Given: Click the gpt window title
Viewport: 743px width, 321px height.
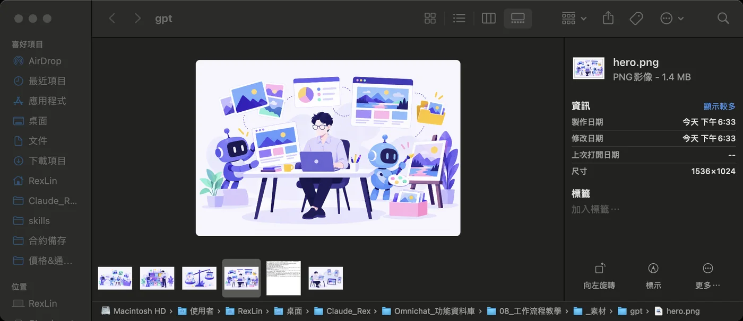Looking at the screenshot, I should pyautogui.click(x=163, y=19).
